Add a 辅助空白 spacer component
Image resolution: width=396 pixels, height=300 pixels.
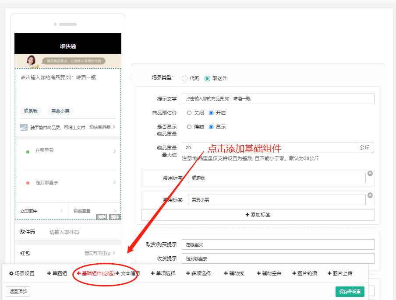(x=269, y=273)
